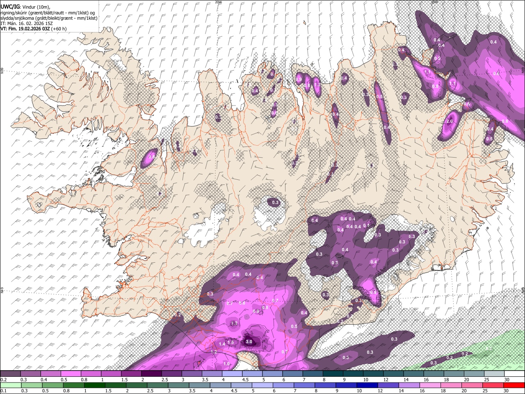Pick the deep blue 10 swatch in rain legend
525x394 pixels.
point(367,385)
